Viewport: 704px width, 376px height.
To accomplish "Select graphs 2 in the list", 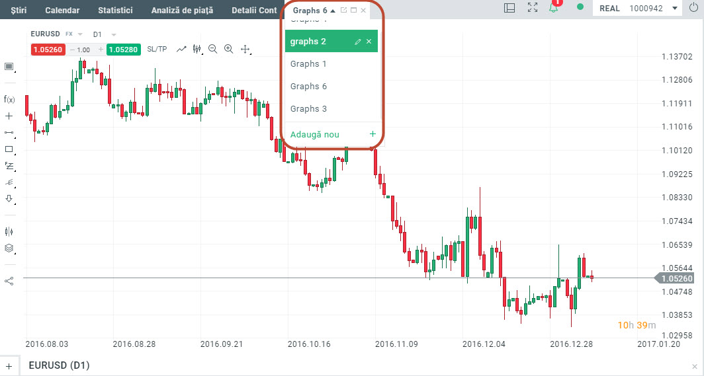I will click(331, 41).
